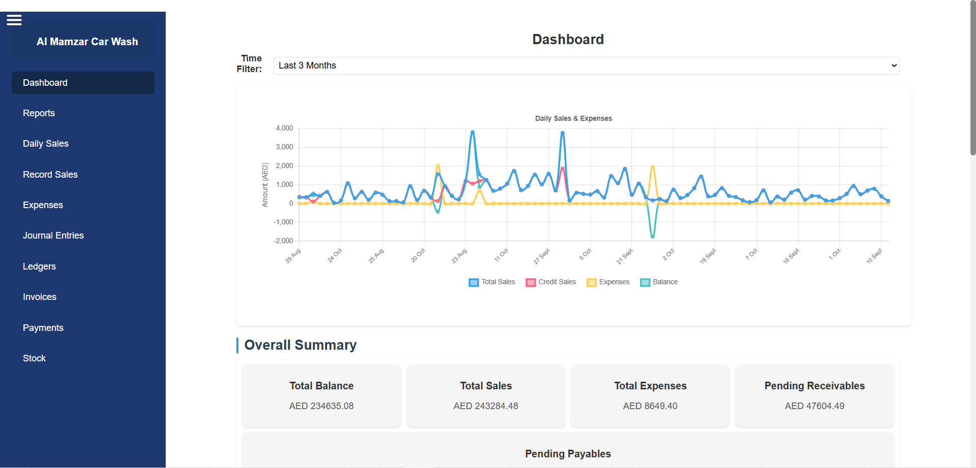The width and height of the screenshot is (976, 468).
Task: Open Payments in sidebar
Action: tap(43, 328)
